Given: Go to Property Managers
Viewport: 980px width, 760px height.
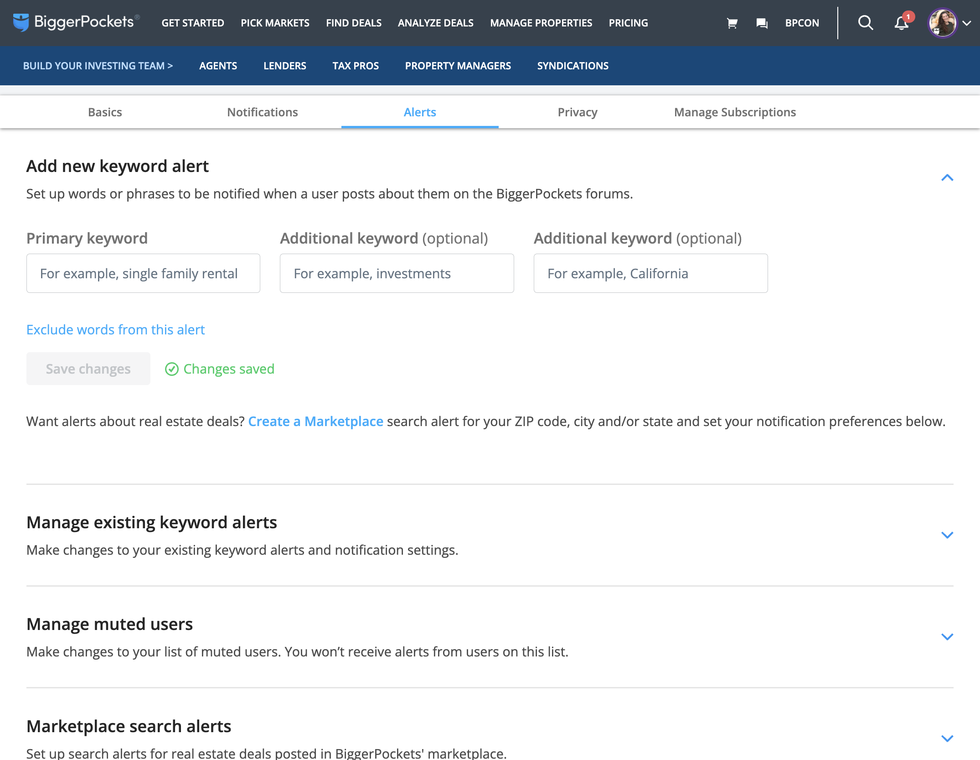Looking at the screenshot, I should [x=458, y=66].
